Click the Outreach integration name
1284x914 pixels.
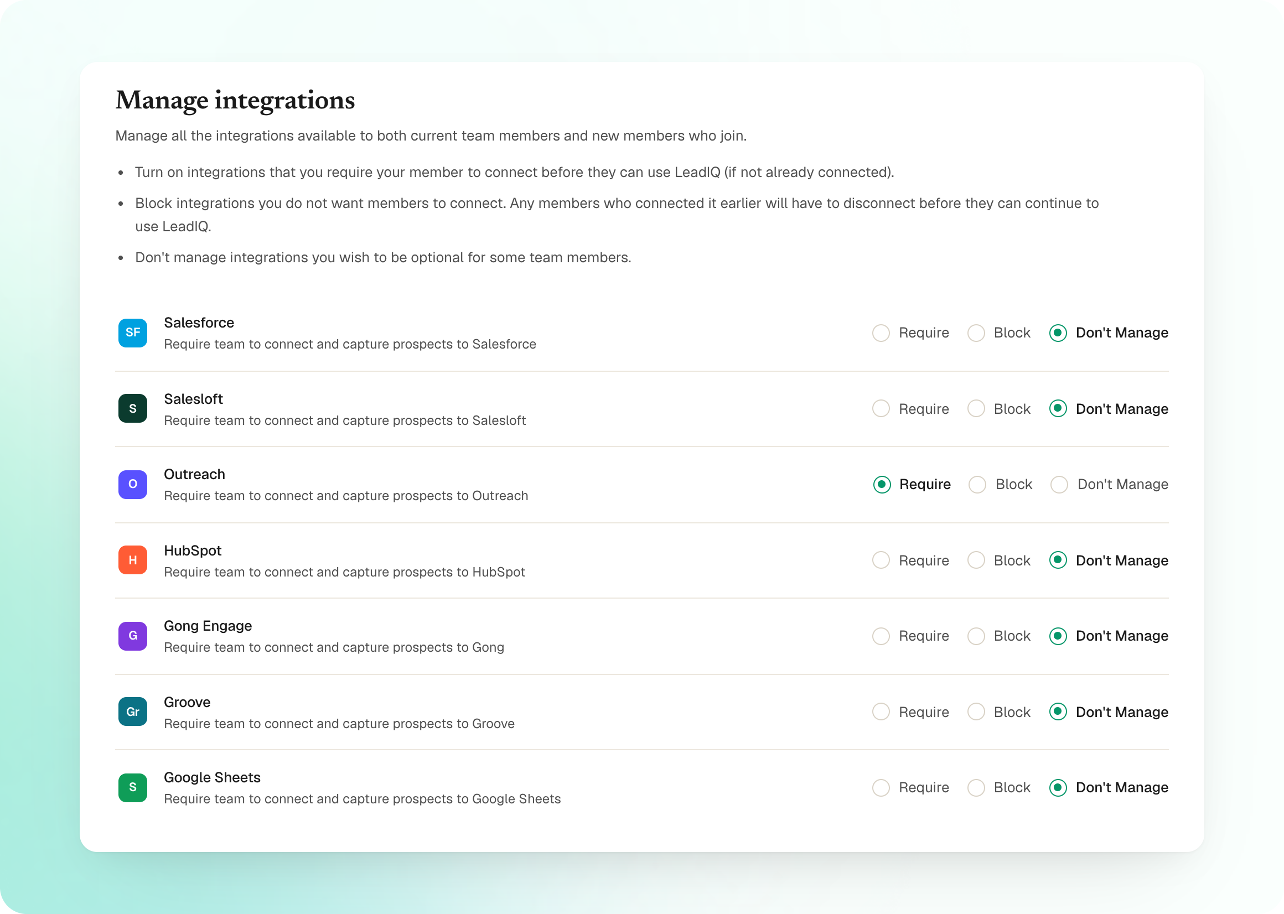(194, 474)
